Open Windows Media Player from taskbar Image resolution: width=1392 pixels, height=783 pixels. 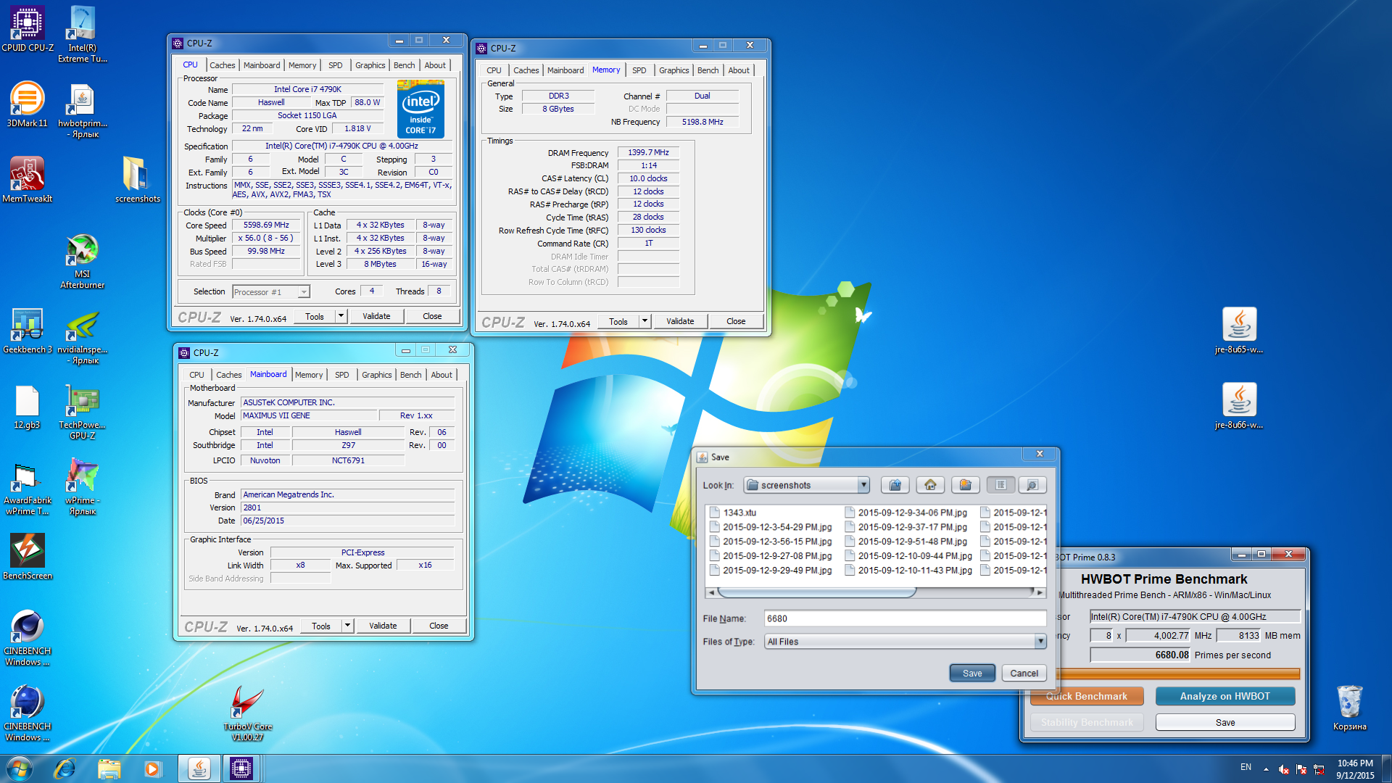pyautogui.click(x=152, y=768)
